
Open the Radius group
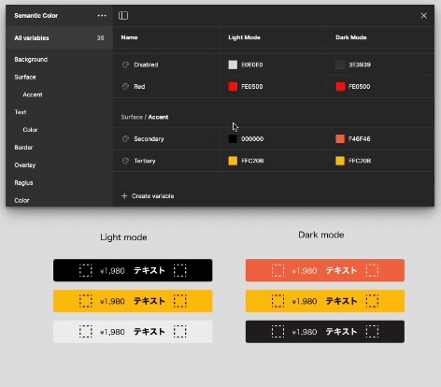coord(23,183)
